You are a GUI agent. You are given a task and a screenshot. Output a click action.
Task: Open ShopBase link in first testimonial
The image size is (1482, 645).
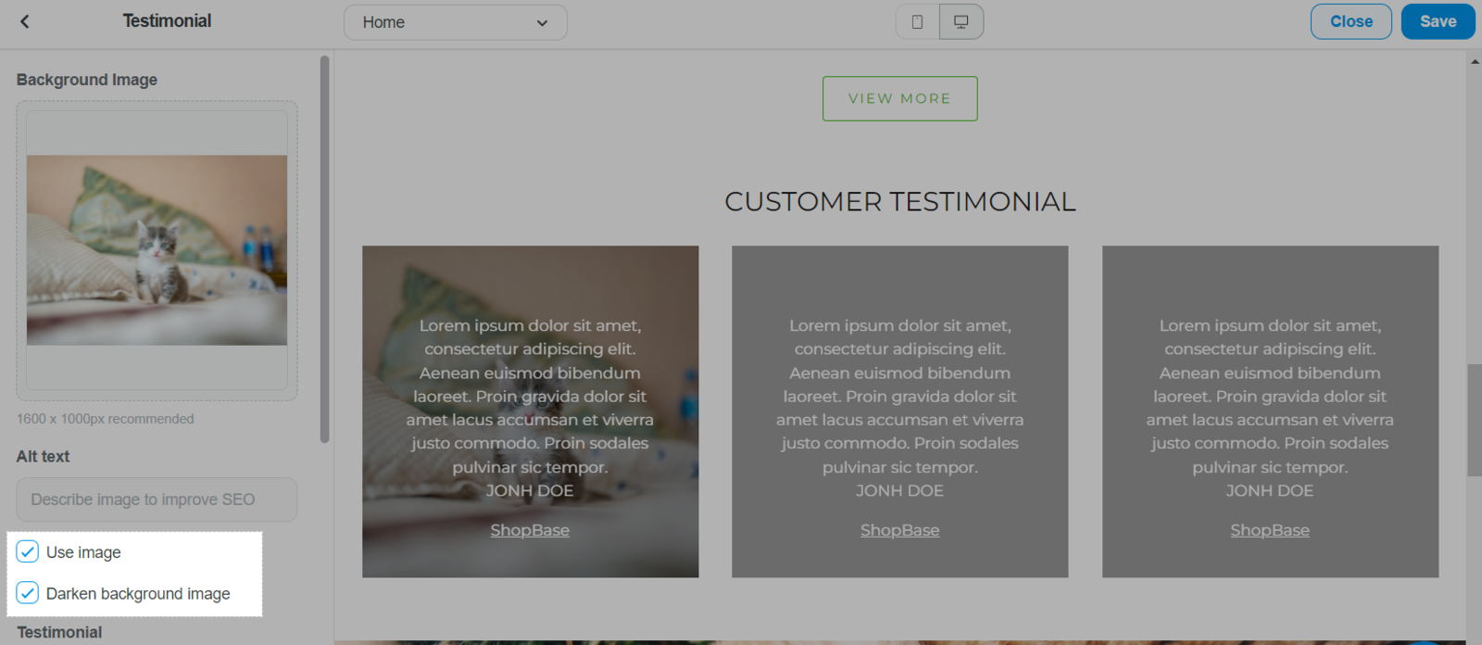coord(530,530)
